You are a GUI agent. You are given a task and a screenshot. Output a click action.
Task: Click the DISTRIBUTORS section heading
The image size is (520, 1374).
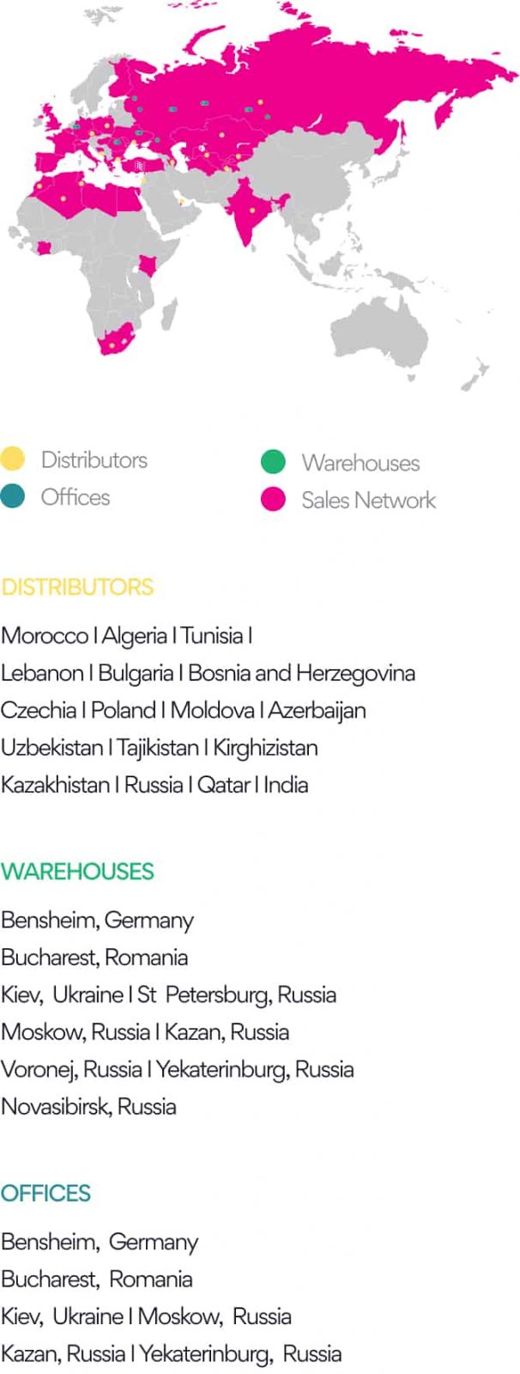tap(77, 587)
